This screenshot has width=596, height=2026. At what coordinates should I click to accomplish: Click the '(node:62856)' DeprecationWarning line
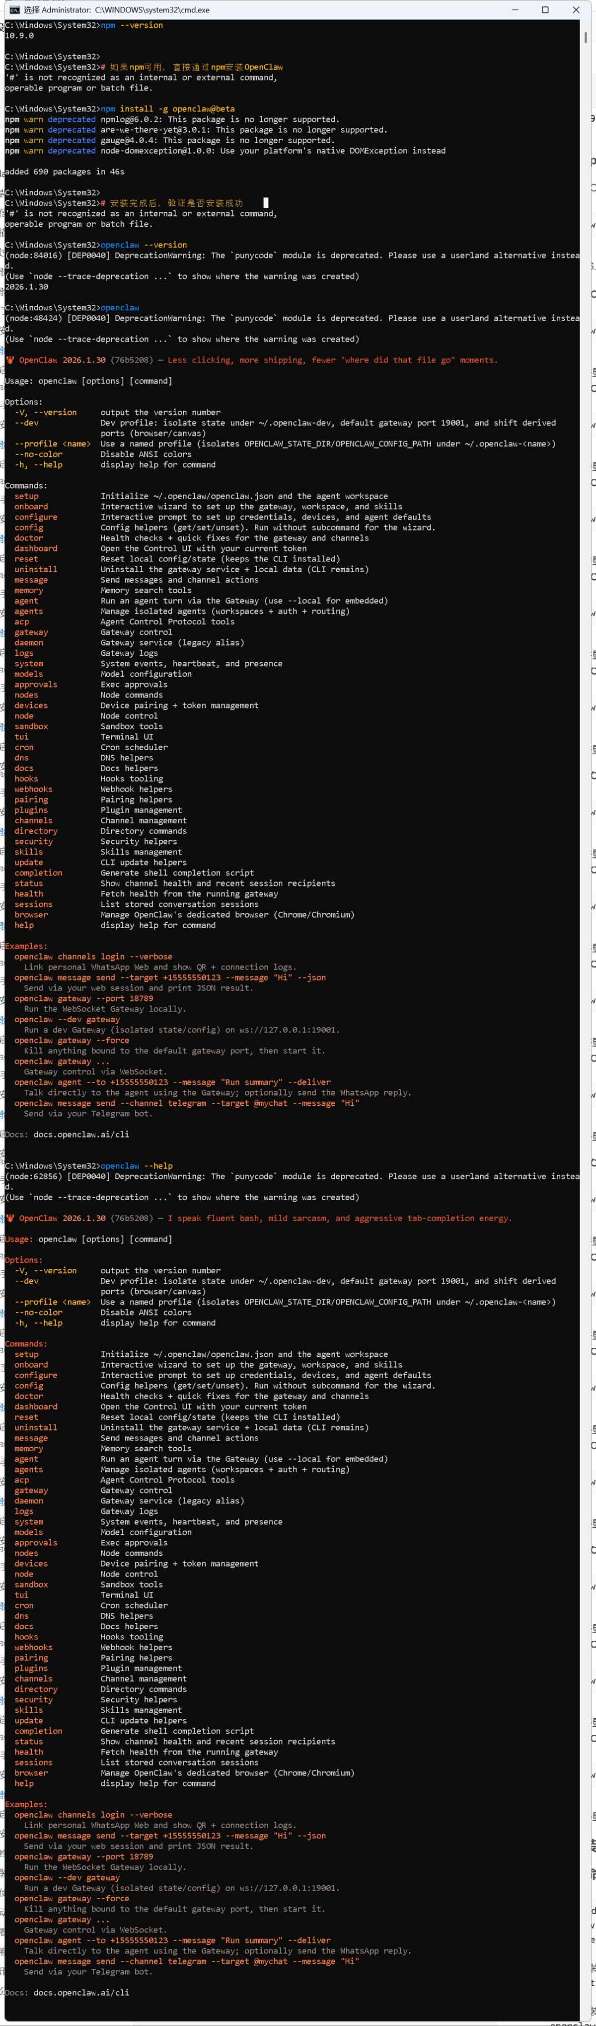click(292, 1177)
